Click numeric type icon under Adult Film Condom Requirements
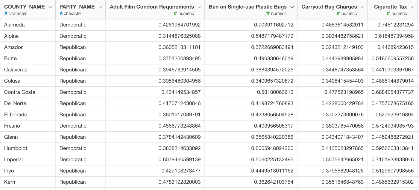The image size is (419, 190). (175, 13)
